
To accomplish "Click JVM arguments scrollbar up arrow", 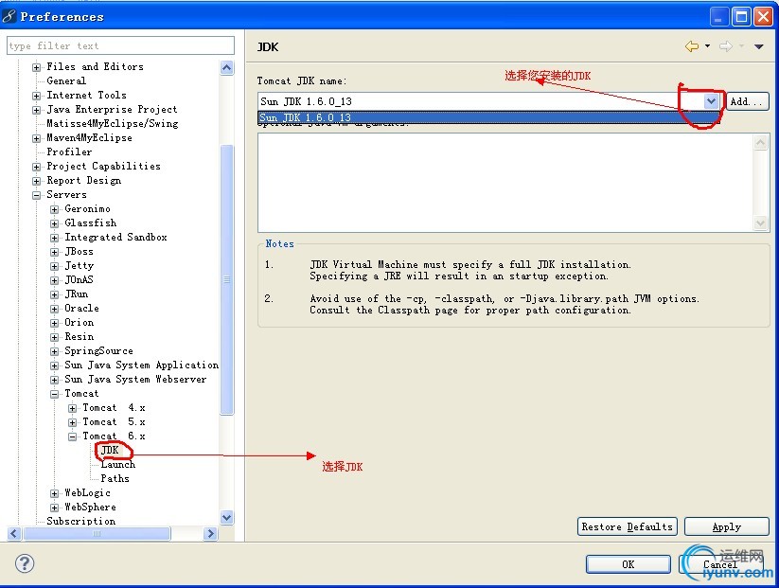I will click(760, 143).
